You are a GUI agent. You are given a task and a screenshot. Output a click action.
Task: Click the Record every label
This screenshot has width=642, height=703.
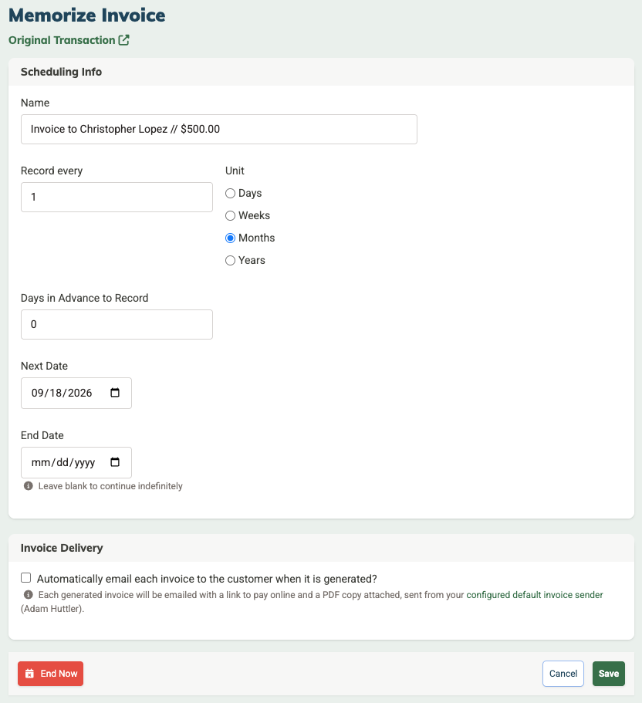click(52, 171)
